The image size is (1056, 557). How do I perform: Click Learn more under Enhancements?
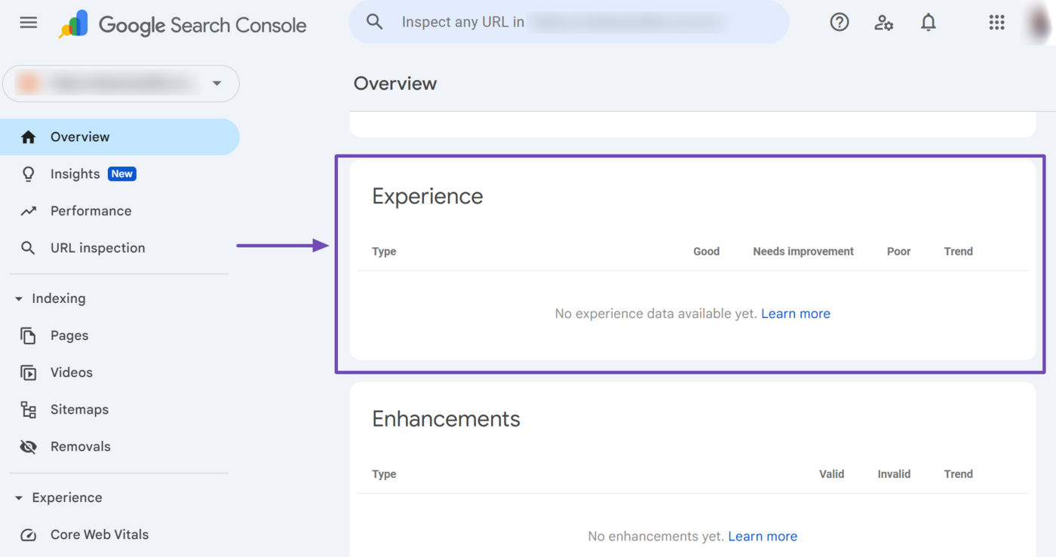pyautogui.click(x=762, y=537)
